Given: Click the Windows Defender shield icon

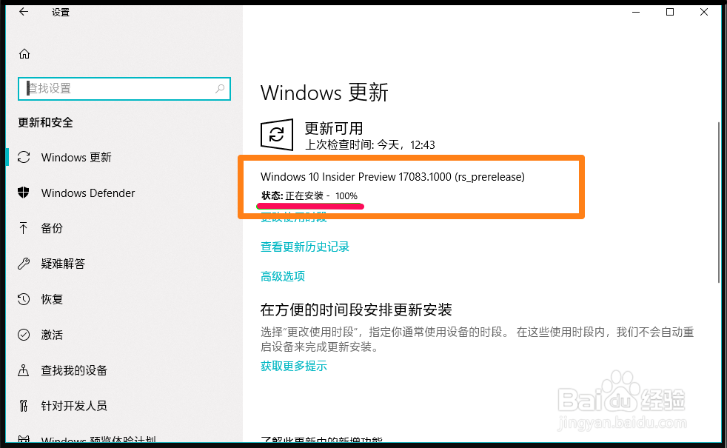Looking at the screenshot, I should (x=24, y=193).
